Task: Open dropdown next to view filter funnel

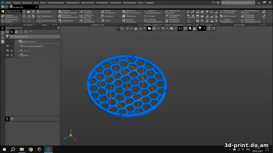Action: tap(204, 28)
